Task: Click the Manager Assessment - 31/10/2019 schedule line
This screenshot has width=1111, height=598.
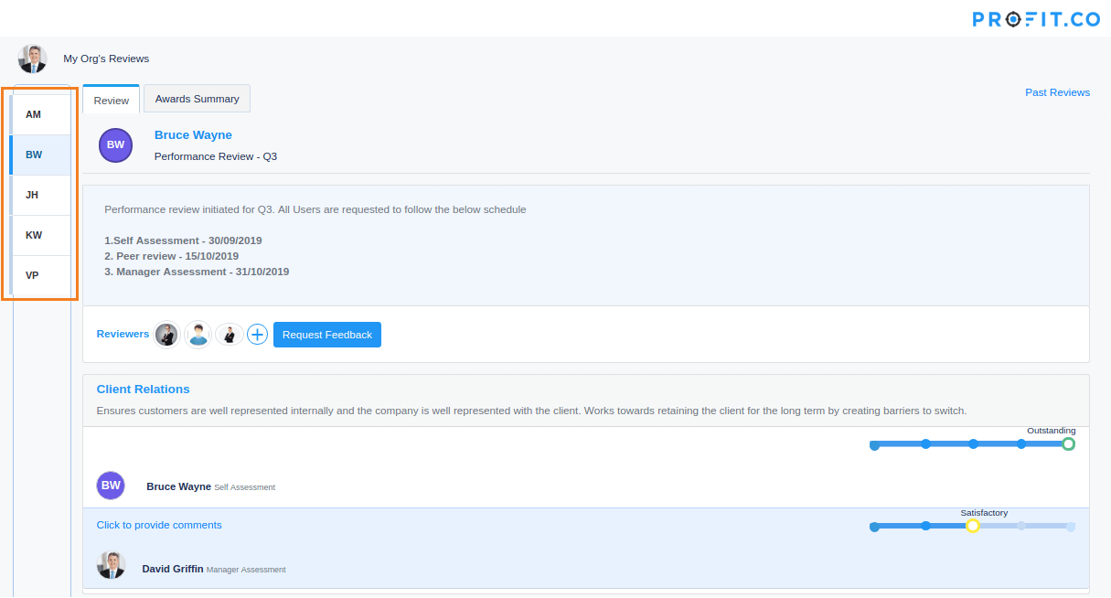Action: 197,272
